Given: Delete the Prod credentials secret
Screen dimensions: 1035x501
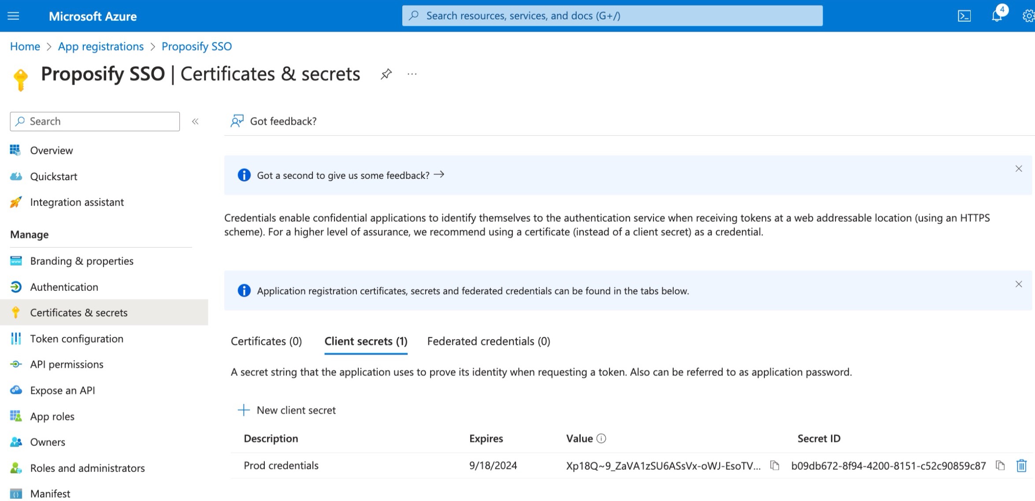Looking at the screenshot, I should [1021, 465].
